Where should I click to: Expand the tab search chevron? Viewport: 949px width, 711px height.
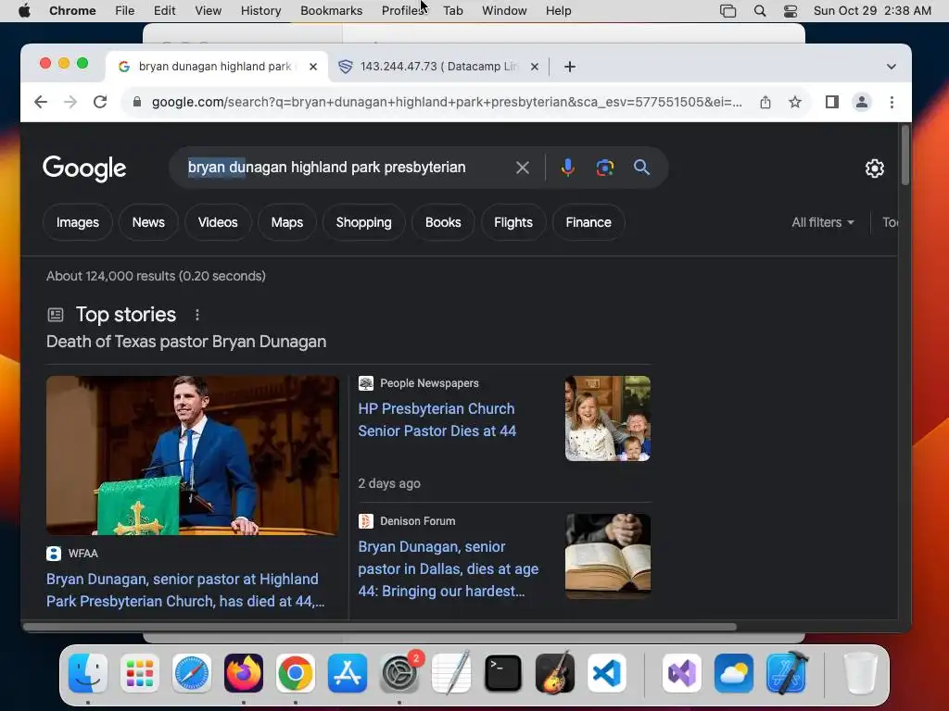pos(891,67)
